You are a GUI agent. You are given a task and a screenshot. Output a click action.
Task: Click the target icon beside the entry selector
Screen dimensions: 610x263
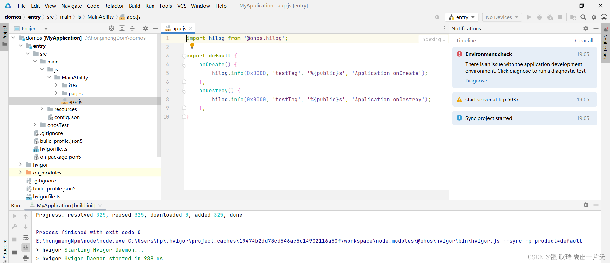point(437,17)
